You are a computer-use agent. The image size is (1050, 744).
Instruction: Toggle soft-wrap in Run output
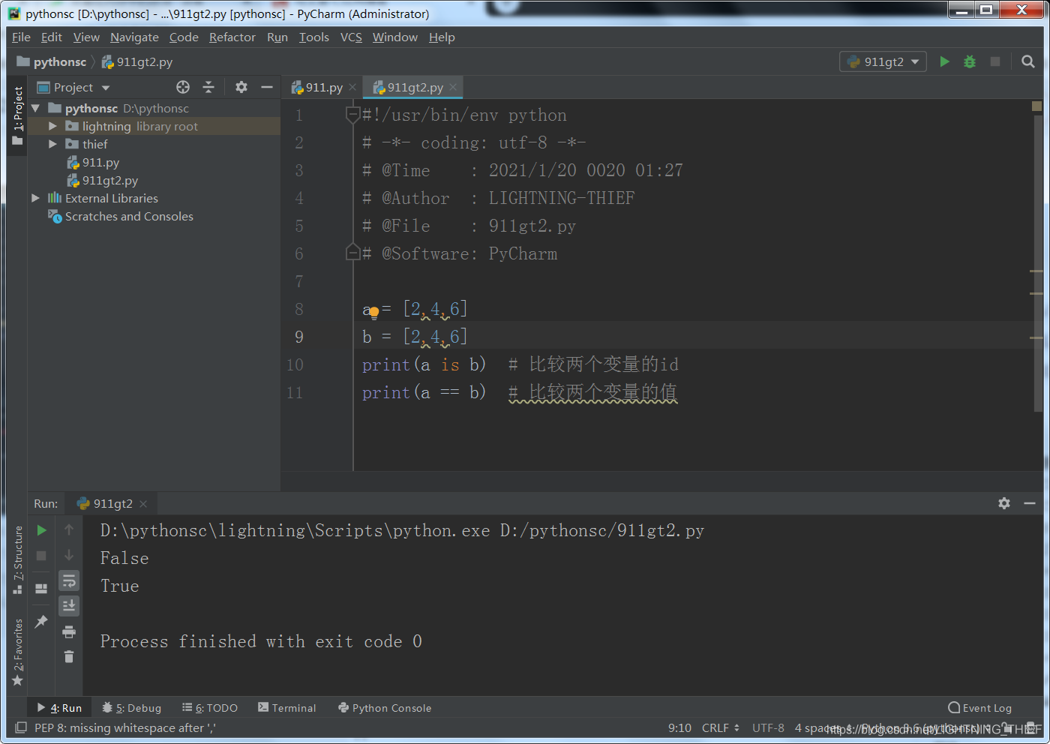pos(69,580)
